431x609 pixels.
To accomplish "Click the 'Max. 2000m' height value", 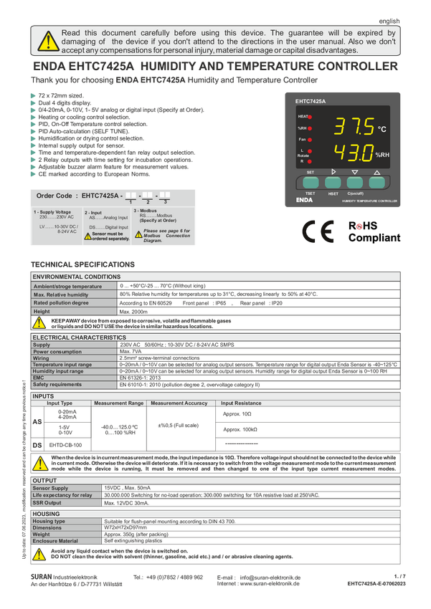I will point(133,312).
